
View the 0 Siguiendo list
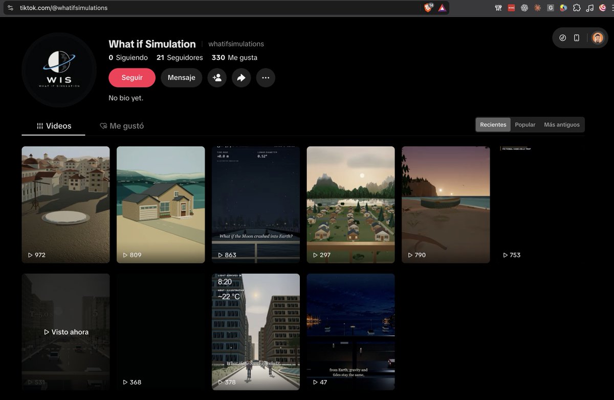(128, 58)
